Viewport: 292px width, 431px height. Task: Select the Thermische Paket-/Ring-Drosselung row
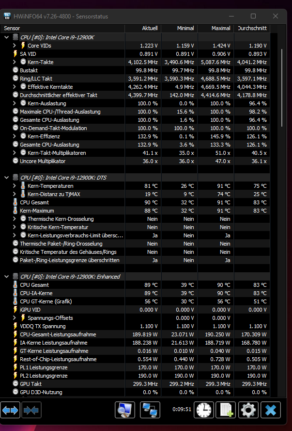pyautogui.click(x=136, y=244)
